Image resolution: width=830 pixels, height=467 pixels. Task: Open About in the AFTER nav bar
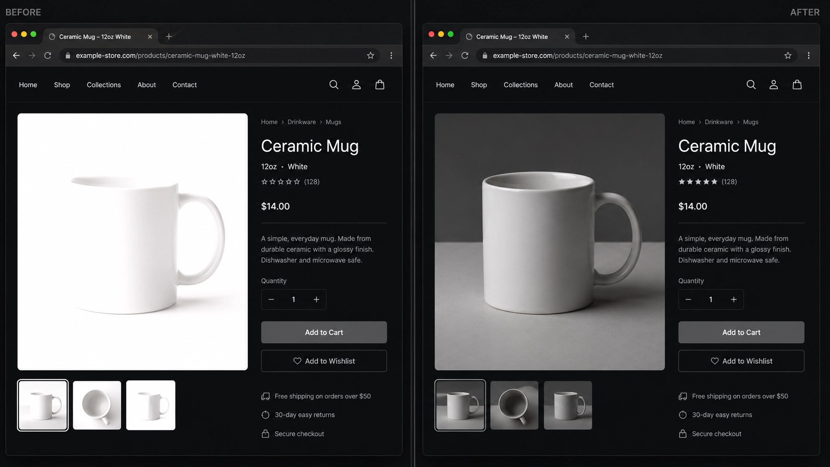[563, 85]
